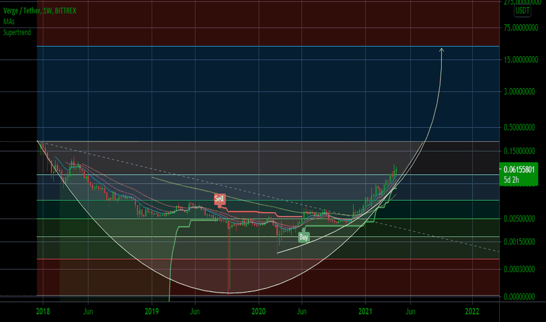The width and height of the screenshot is (546, 322).
Task: Click the 2021 label on time axis
Action: (x=366, y=311)
